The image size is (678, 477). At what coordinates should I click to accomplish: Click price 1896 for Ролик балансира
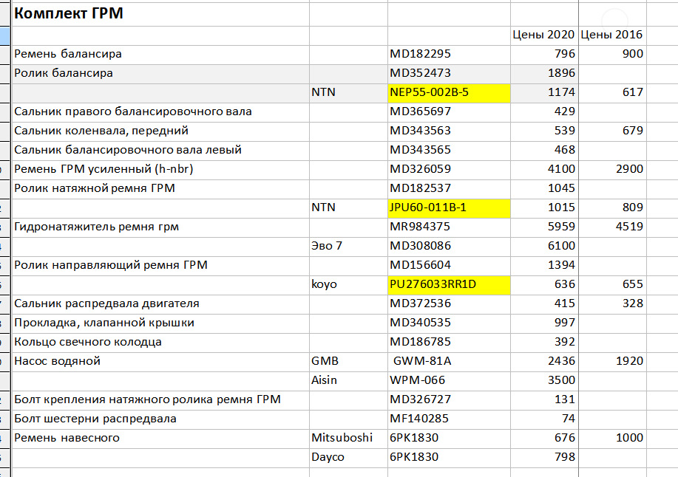click(544, 74)
